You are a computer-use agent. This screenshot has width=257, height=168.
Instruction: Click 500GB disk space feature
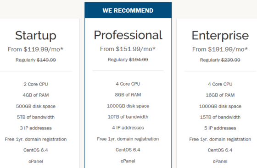(x=36, y=106)
